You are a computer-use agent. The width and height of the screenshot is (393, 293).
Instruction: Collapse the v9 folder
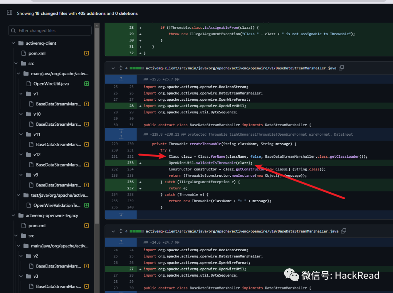tap(21, 175)
